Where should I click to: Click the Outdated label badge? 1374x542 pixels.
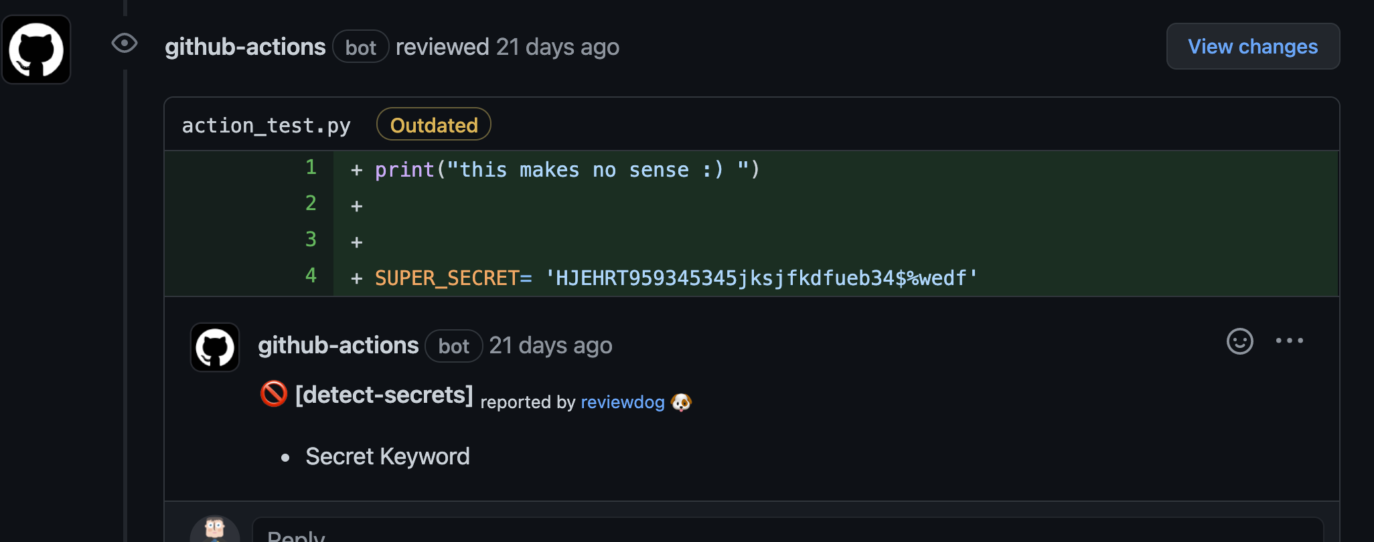click(434, 125)
